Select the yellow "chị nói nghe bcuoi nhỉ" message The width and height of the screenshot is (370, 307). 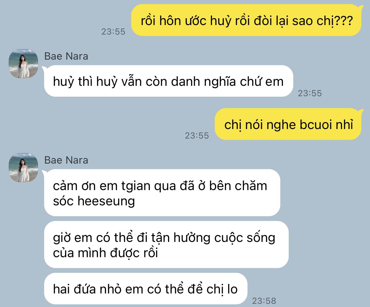click(288, 124)
